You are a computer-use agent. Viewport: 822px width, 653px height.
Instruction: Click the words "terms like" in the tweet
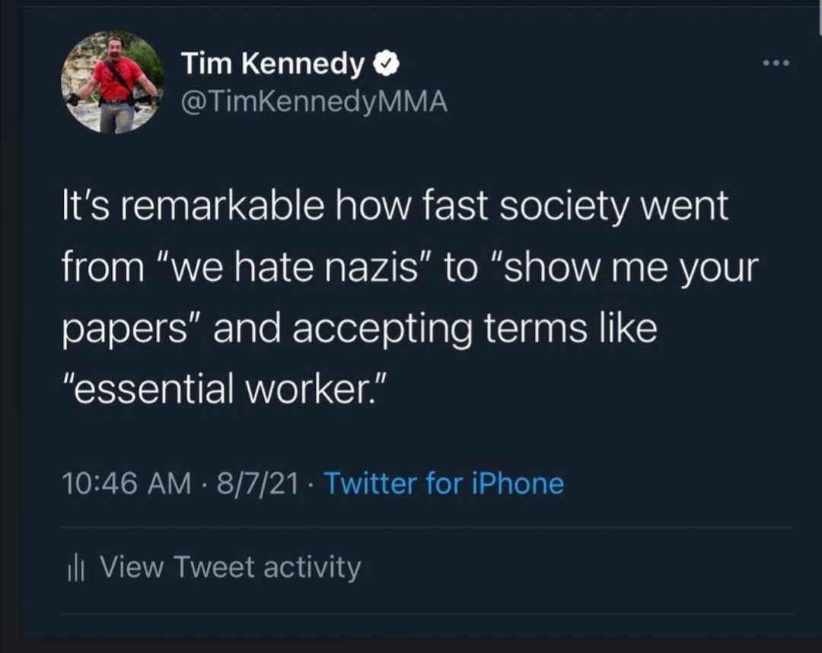[581, 330]
